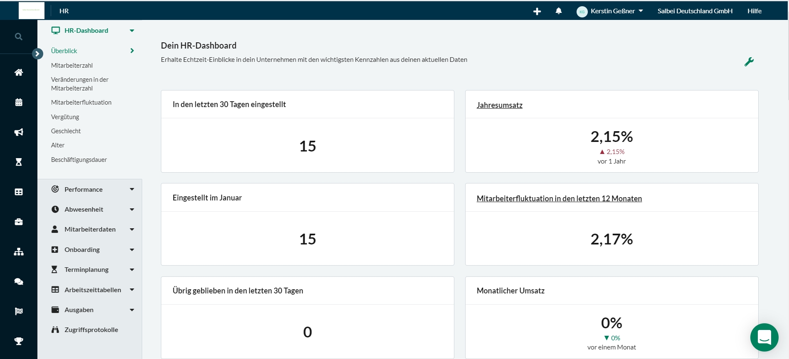This screenshot has height=359, width=789.
Task: Go to Vergütung submenu item
Action: pos(65,117)
